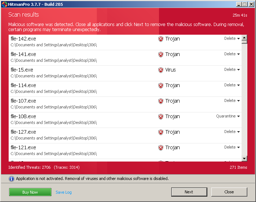Click the Trojan label for file-142.exe
256x202 pixels.
point(173,39)
